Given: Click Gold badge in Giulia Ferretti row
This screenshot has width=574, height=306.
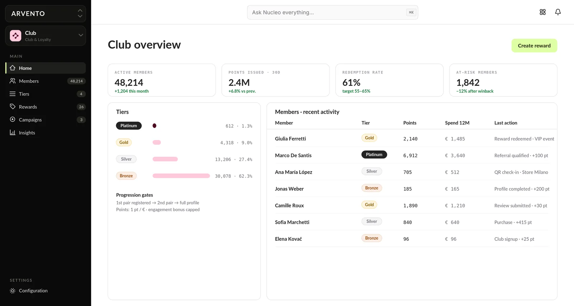Looking at the screenshot, I should [370, 138].
